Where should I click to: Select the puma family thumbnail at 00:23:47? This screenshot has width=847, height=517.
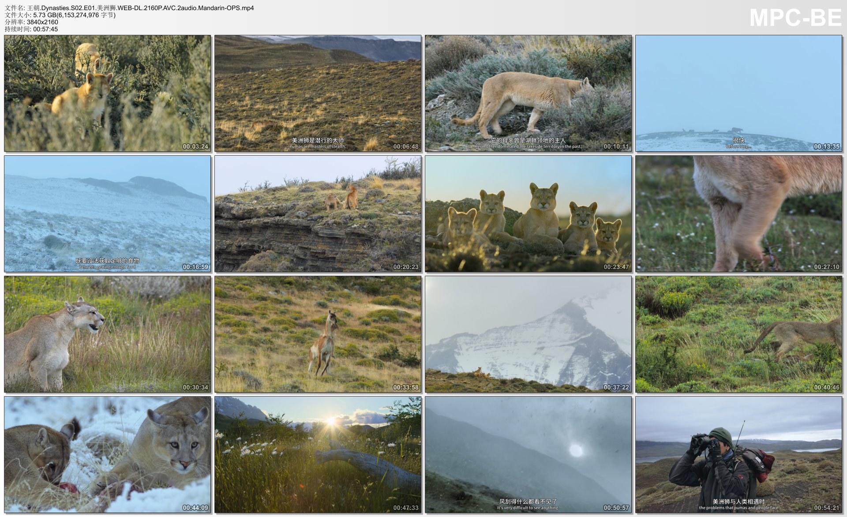tap(528, 214)
